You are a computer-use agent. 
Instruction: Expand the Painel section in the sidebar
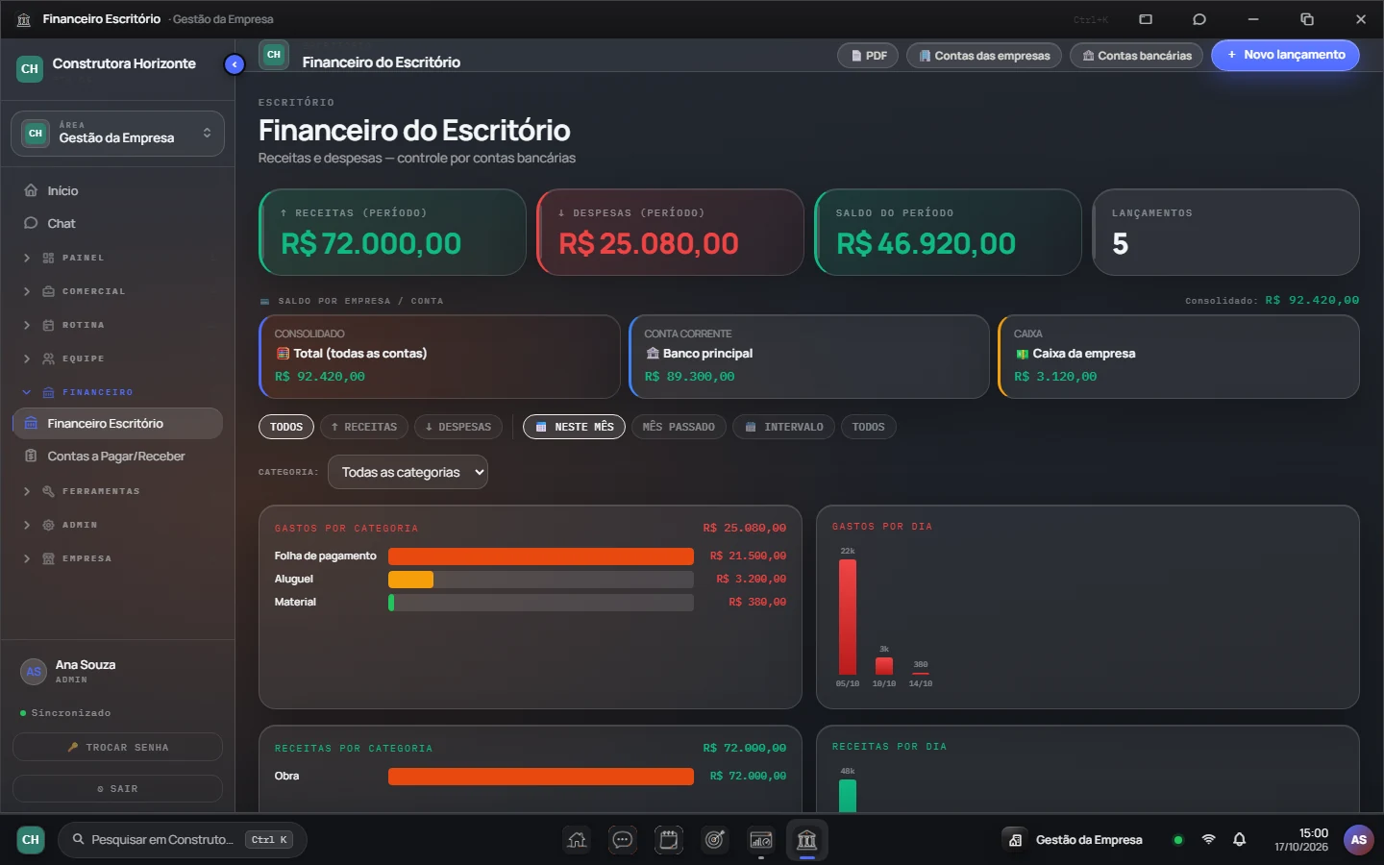(117, 258)
